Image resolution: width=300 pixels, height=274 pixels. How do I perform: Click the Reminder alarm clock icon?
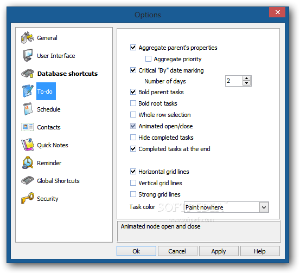point(28,162)
